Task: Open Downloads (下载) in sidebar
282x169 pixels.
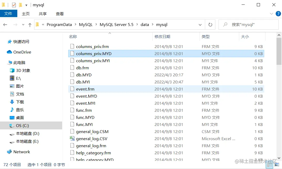Action: (20, 102)
